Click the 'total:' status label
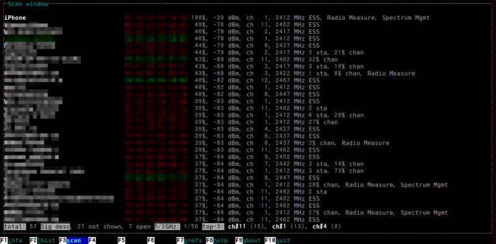Screen dimensions: 496x244 pyautogui.click(x=15, y=227)
